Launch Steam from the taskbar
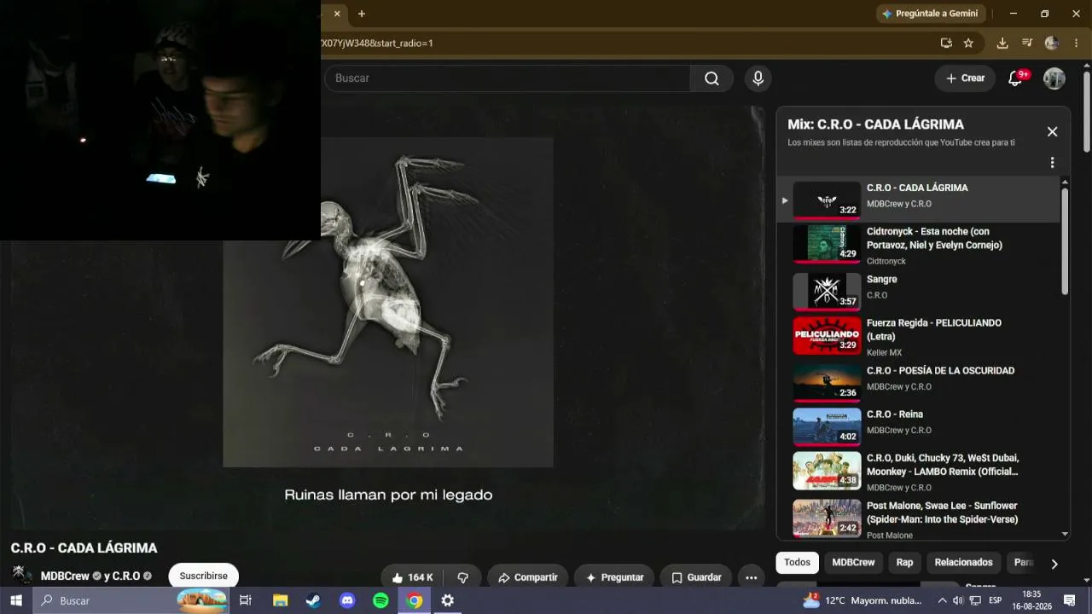The height and width of the screenshot is (614, 1092). (313, 600)
